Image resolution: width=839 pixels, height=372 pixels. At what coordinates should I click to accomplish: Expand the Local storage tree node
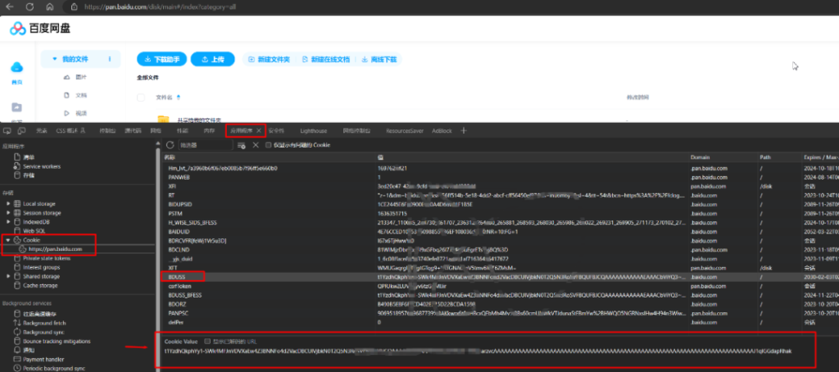click(x=8, y=204)
